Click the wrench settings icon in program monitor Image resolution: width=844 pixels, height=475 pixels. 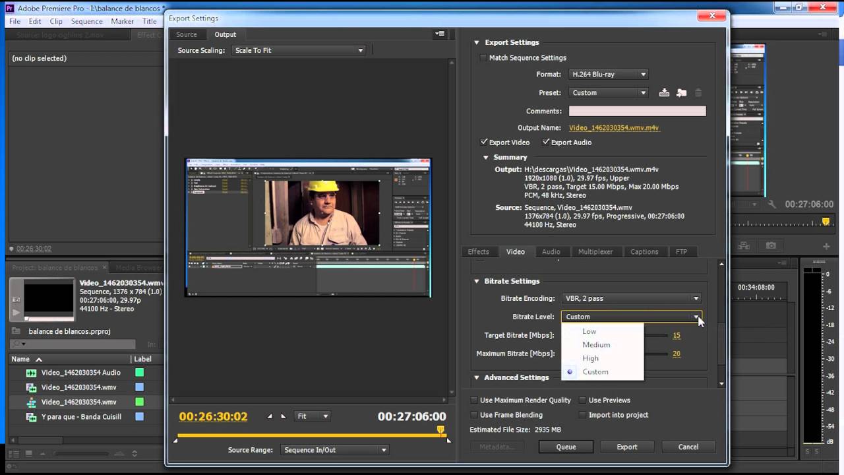pyautogui.click(x=773, y=205)
